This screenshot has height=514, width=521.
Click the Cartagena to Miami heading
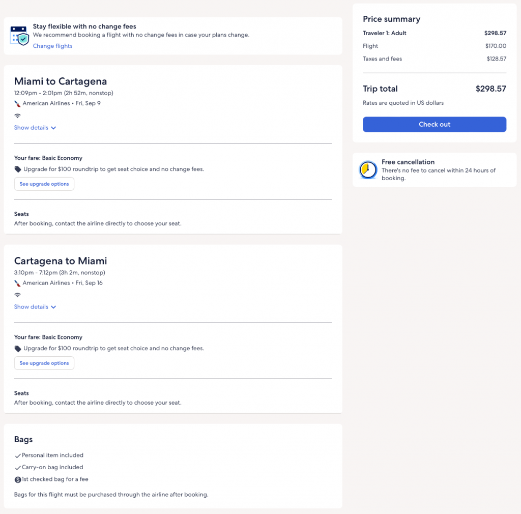click(61, 261)
